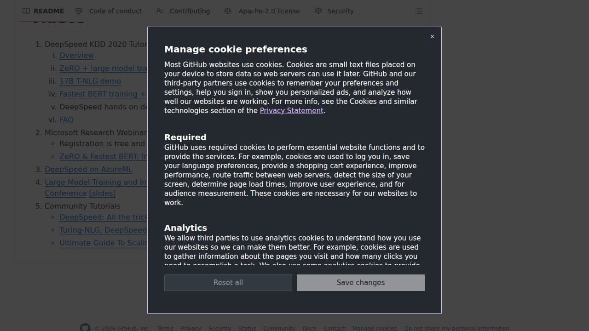Click 'Do not share my personal information'

457,328
